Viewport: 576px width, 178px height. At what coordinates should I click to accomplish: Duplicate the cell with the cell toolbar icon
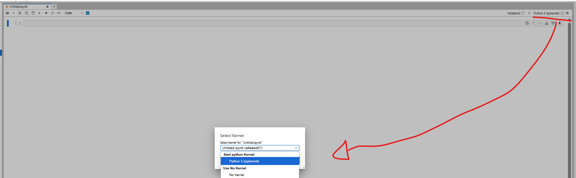527,23
